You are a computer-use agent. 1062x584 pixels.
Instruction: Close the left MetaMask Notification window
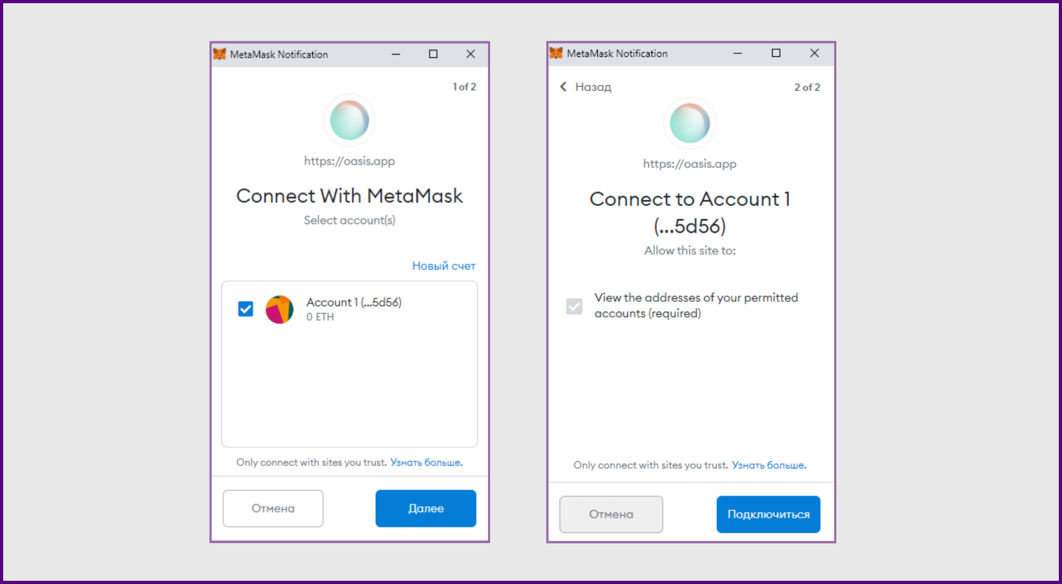pyautogui.click(x=470, y=54)
